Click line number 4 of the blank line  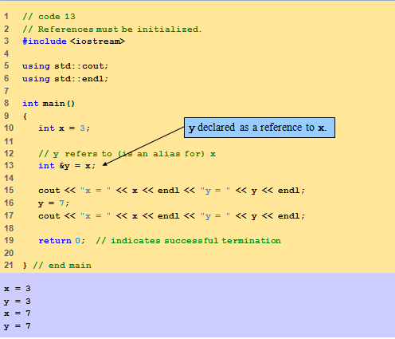tap(6, 53)
